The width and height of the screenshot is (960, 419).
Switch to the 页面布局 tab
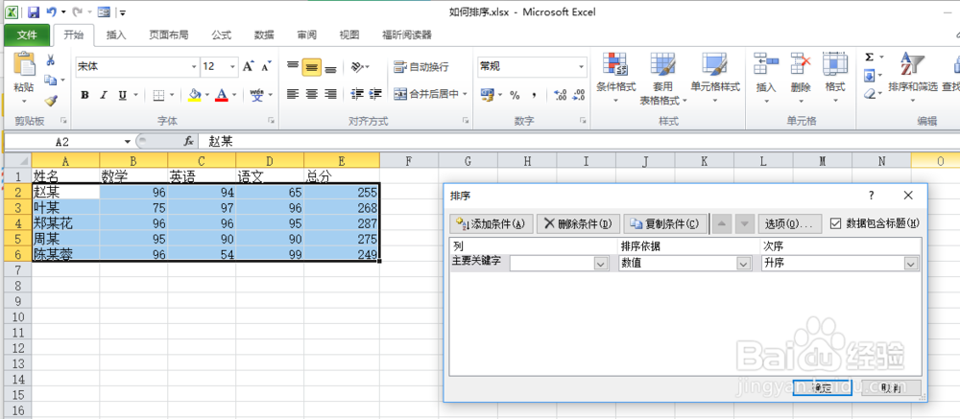point(168,35)
